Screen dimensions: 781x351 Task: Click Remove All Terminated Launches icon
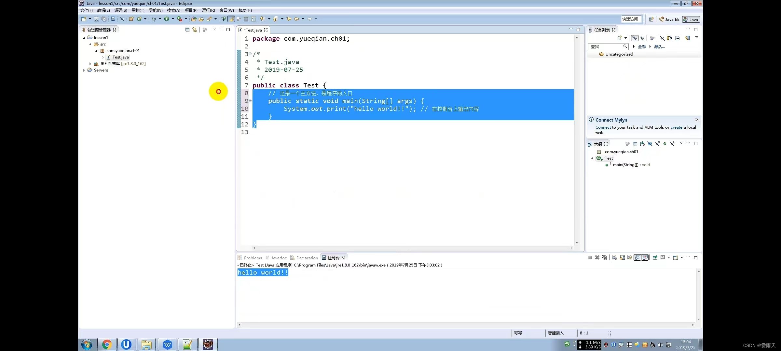click(x=605, y=257)
